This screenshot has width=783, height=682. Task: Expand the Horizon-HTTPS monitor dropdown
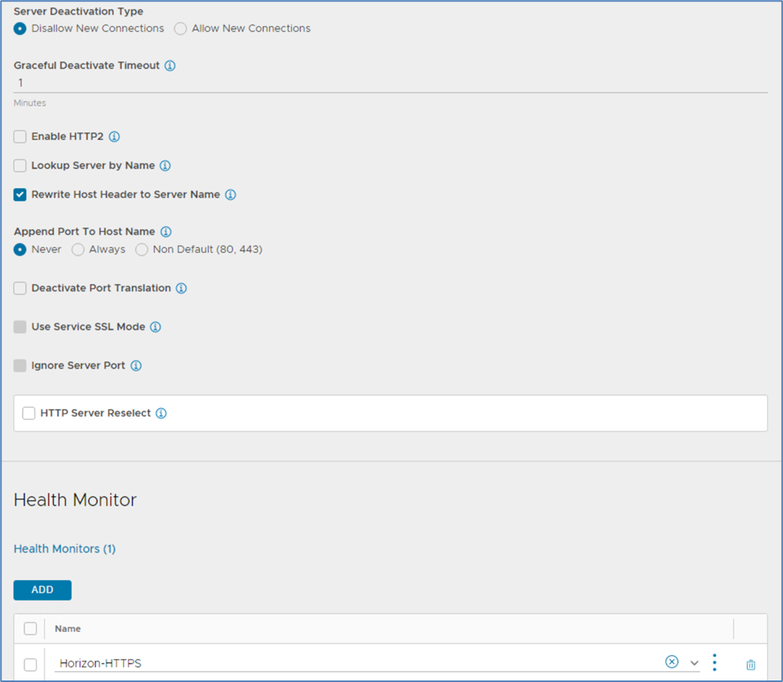click(694, 663)
